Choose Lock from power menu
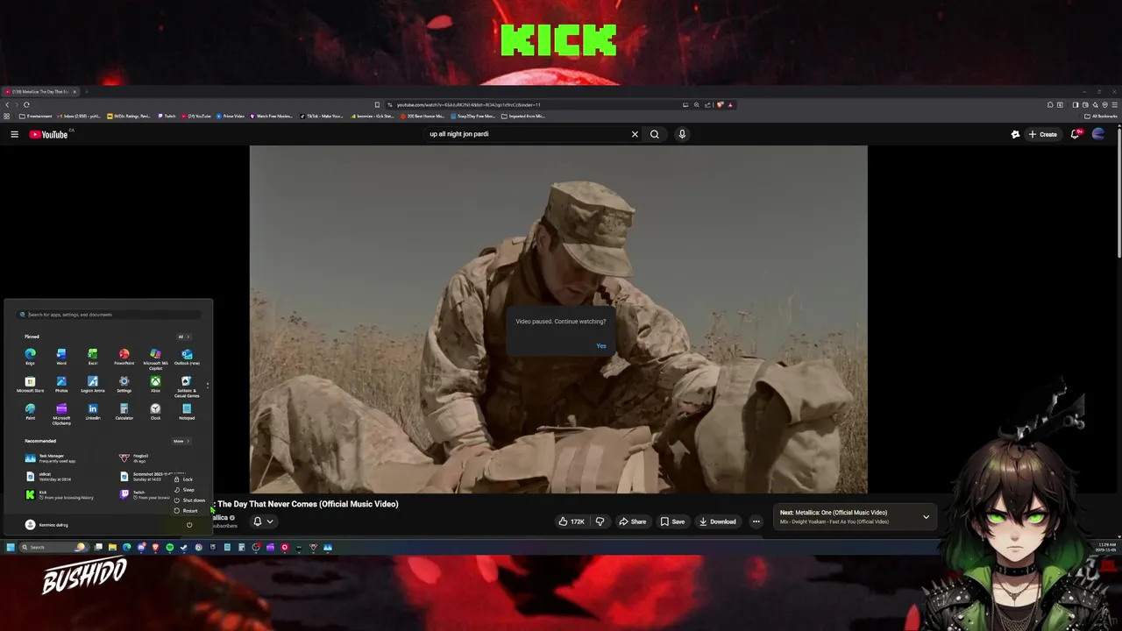This screenshot has width=1122, height=631. click(184, 479)
